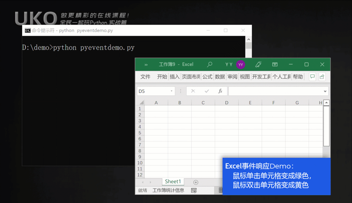Image resolution: width=352 pixels, height=203 pixels.
Task: Open the Comments icon right of 帮助
Action: pos(312,76)
